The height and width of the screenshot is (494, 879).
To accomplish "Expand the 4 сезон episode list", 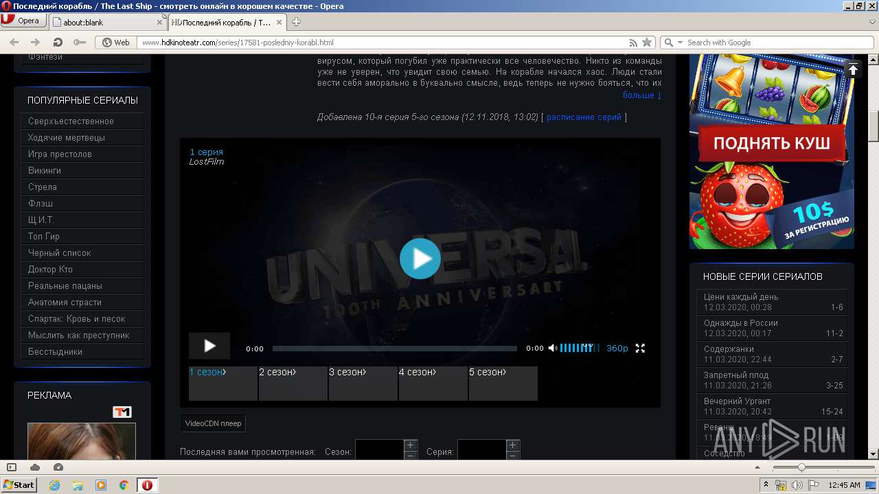I will pos(433,383).
